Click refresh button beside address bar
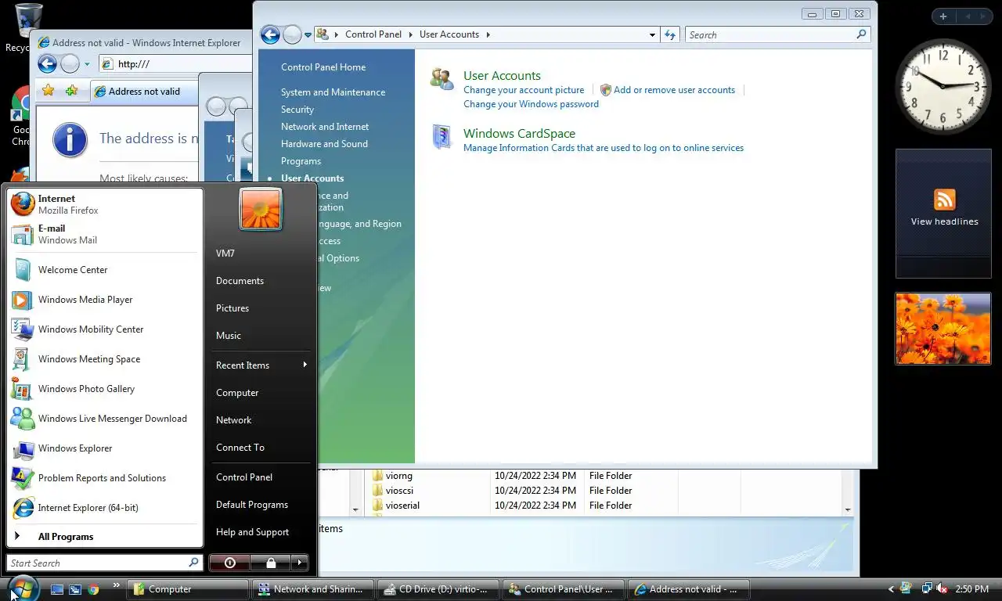Image resolution: width=1002 pixels, height=601 pixels. tap(670, 34)
